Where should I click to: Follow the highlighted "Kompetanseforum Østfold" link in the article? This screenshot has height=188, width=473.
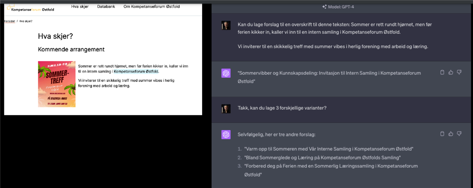136,72
